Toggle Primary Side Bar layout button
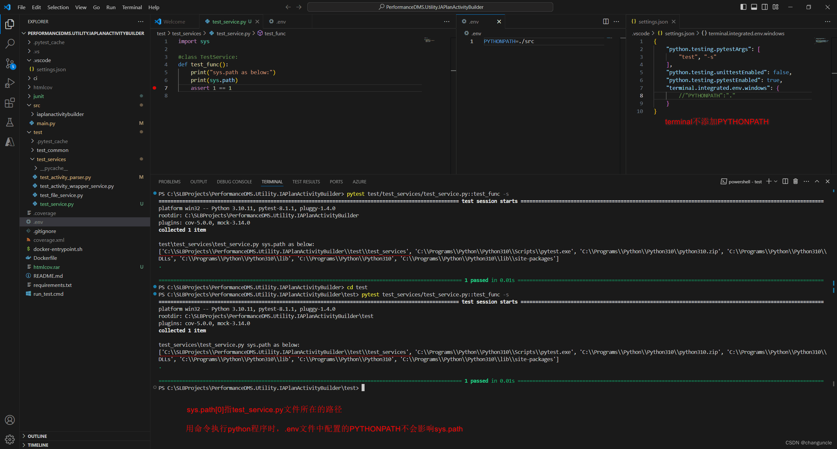 tap(743, 7)
